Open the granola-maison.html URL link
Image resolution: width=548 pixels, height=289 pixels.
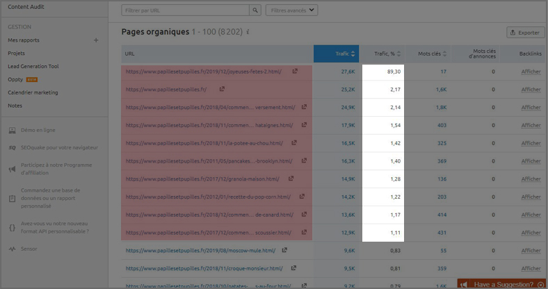pos(202,179)
